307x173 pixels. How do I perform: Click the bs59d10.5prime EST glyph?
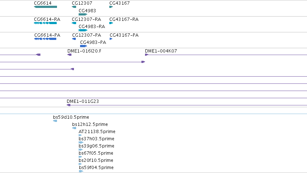(55, 121)
